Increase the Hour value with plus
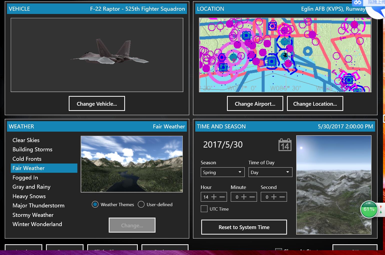Image resolution: width=385 pixels, height=255 pixels. coord(214,197)
